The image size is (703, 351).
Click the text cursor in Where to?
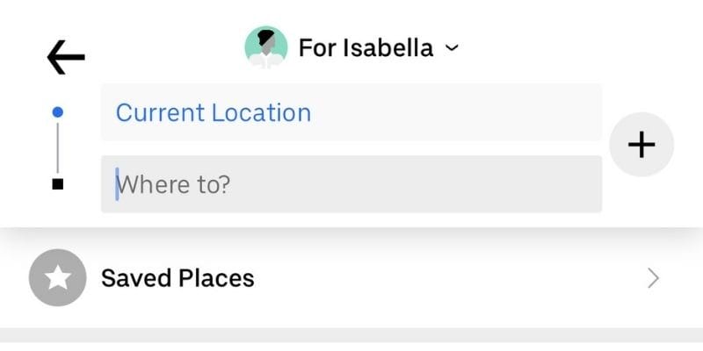tap(117, 184)
